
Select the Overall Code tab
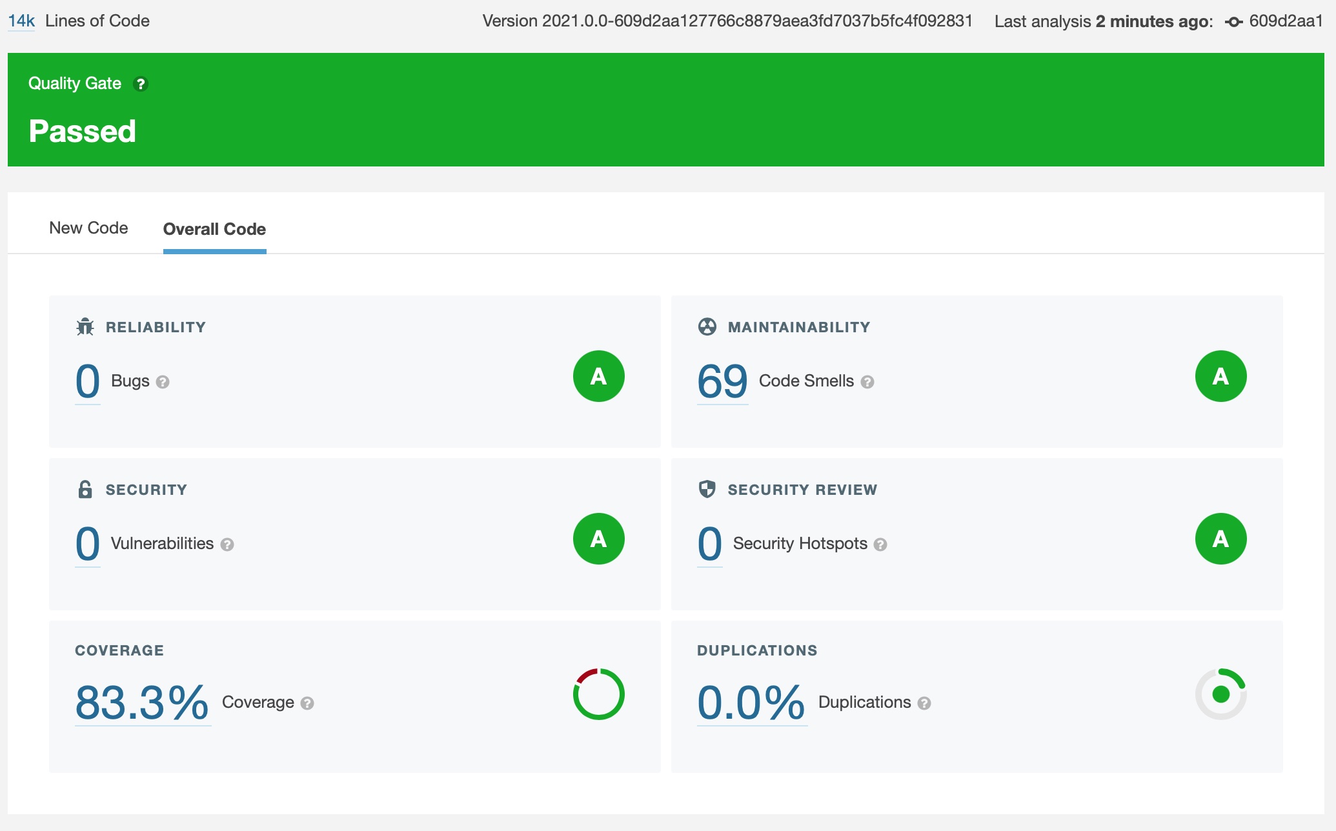pyautogui.click(x=214, y=229)
